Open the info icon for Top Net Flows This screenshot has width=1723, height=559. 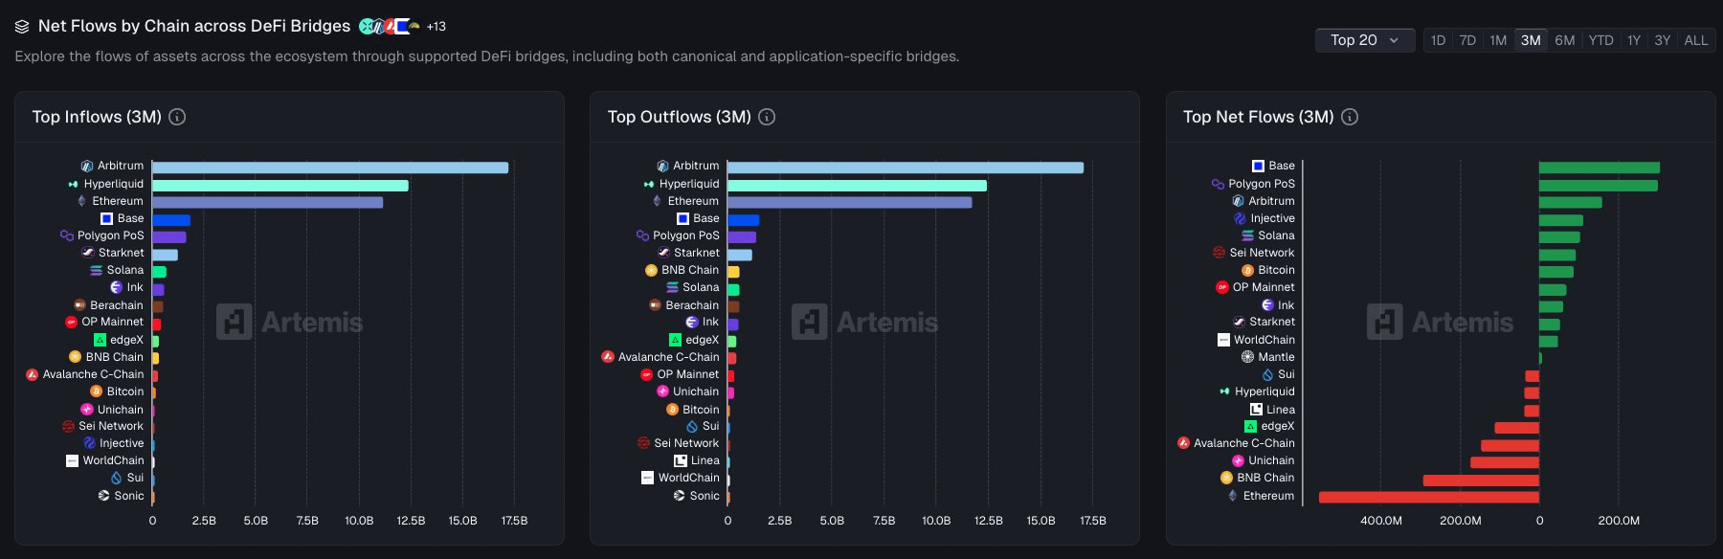[x=1350, y=117]
